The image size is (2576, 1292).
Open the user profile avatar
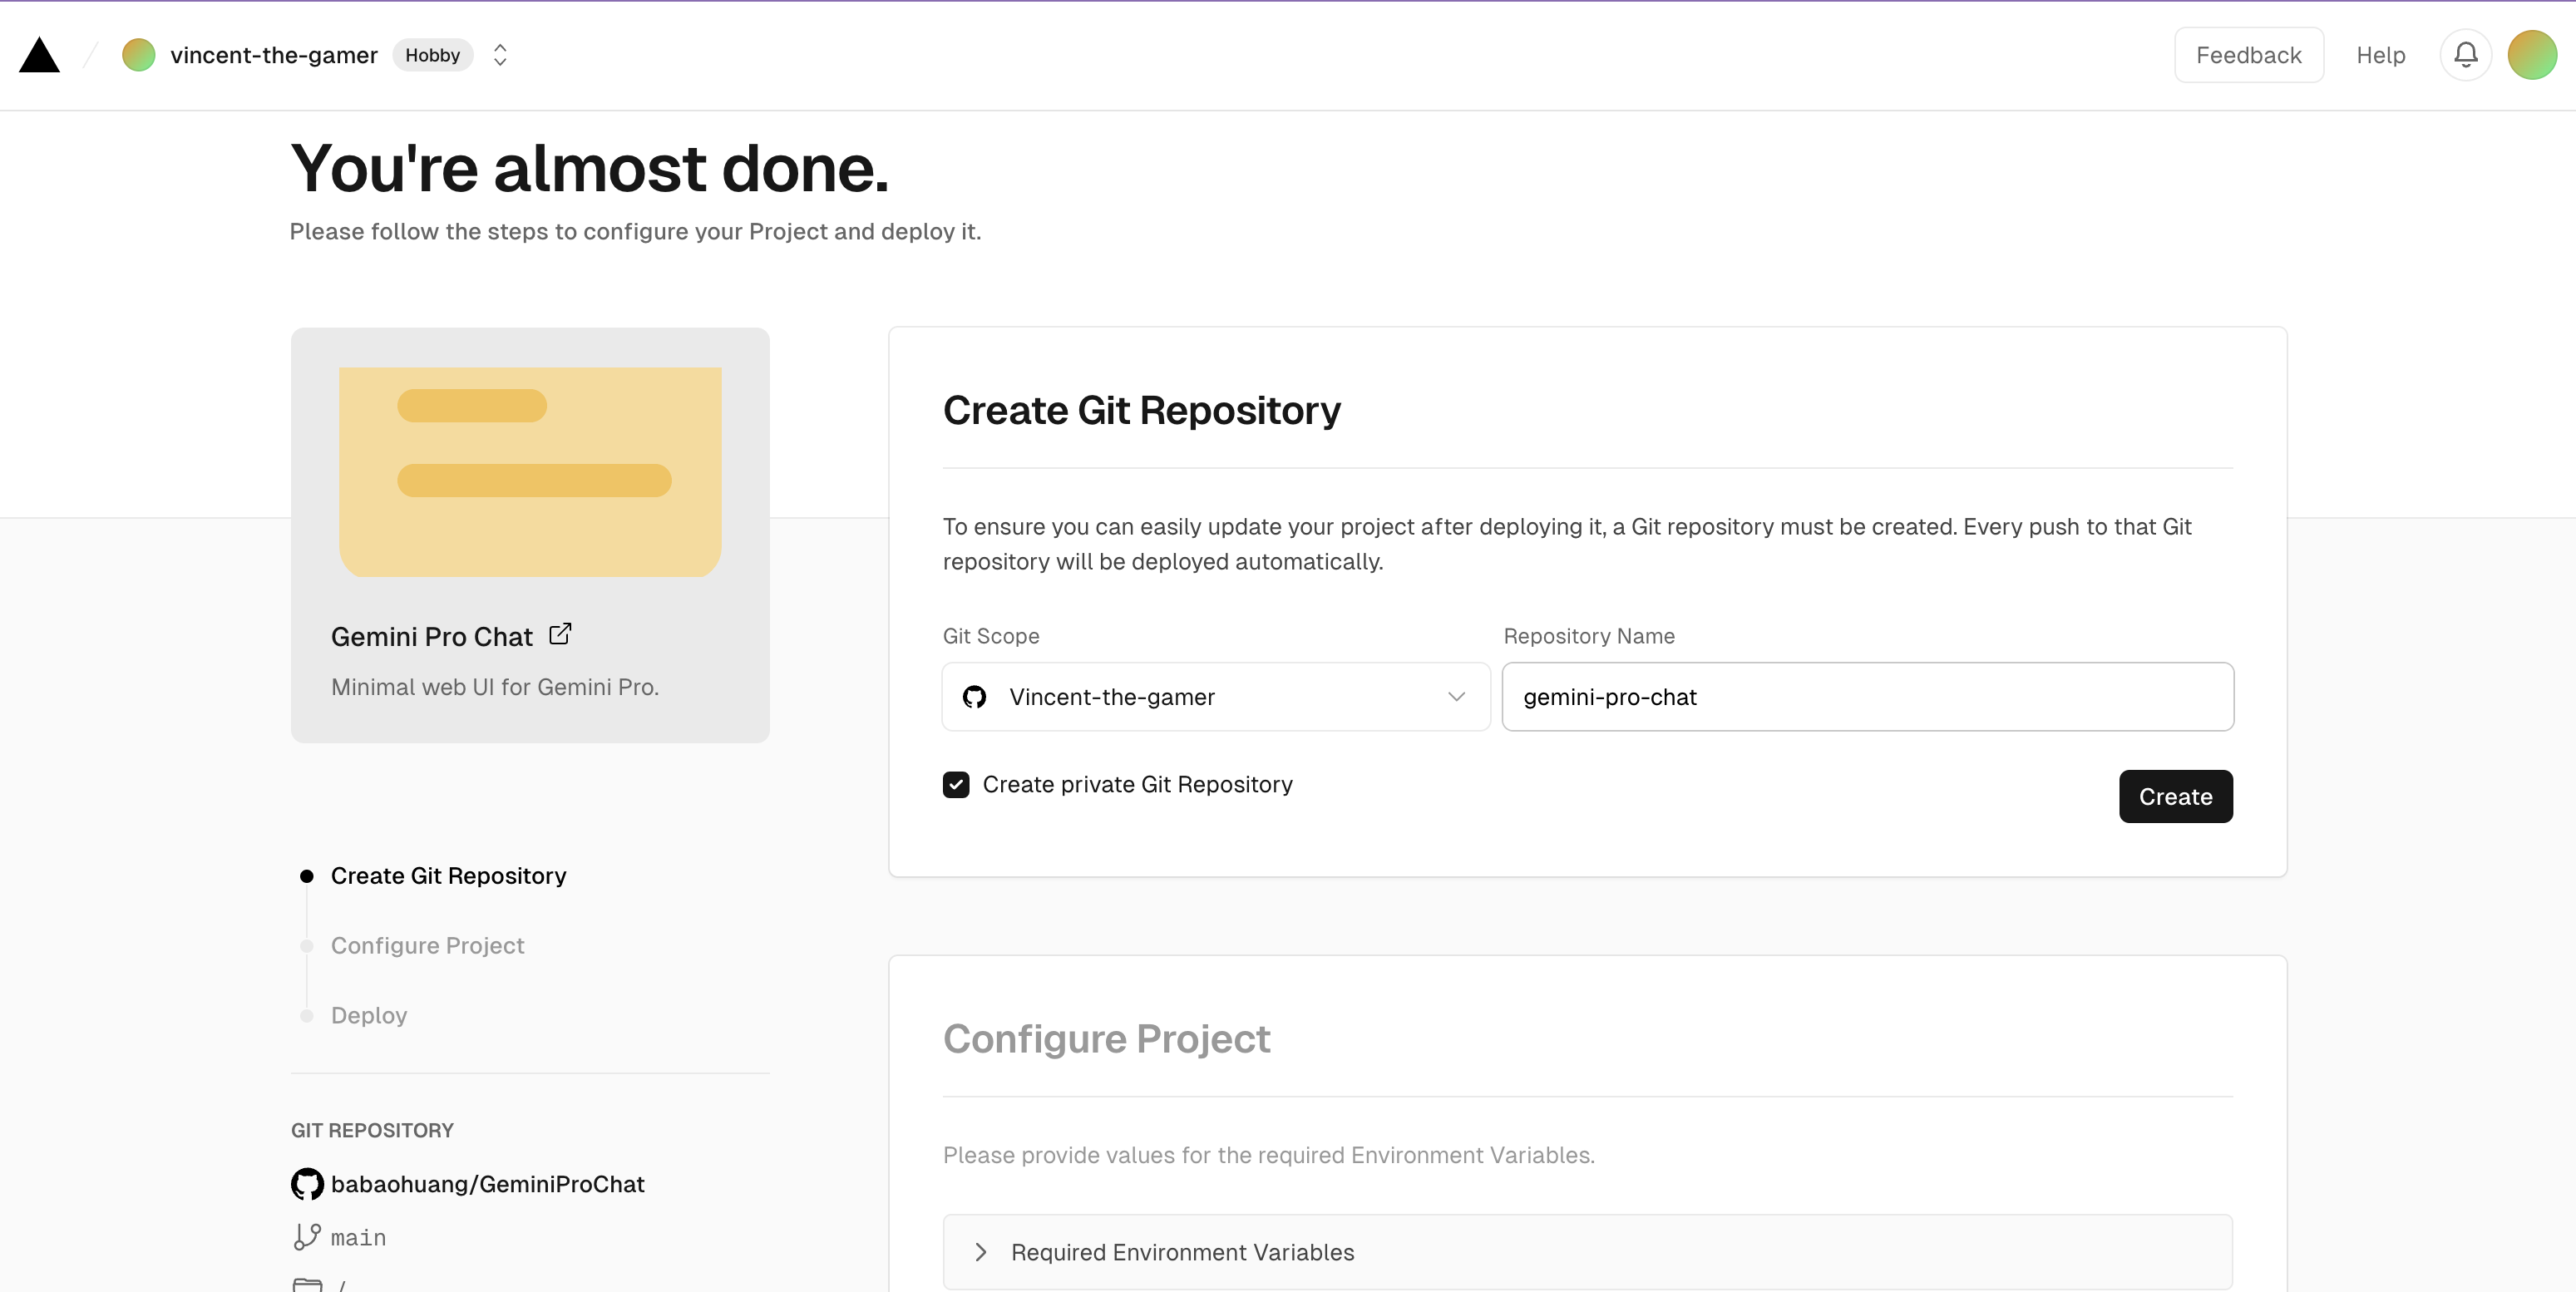coord(2532,55)
